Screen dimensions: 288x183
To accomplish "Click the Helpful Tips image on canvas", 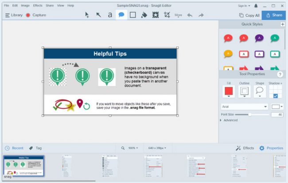I will point(110,82).
